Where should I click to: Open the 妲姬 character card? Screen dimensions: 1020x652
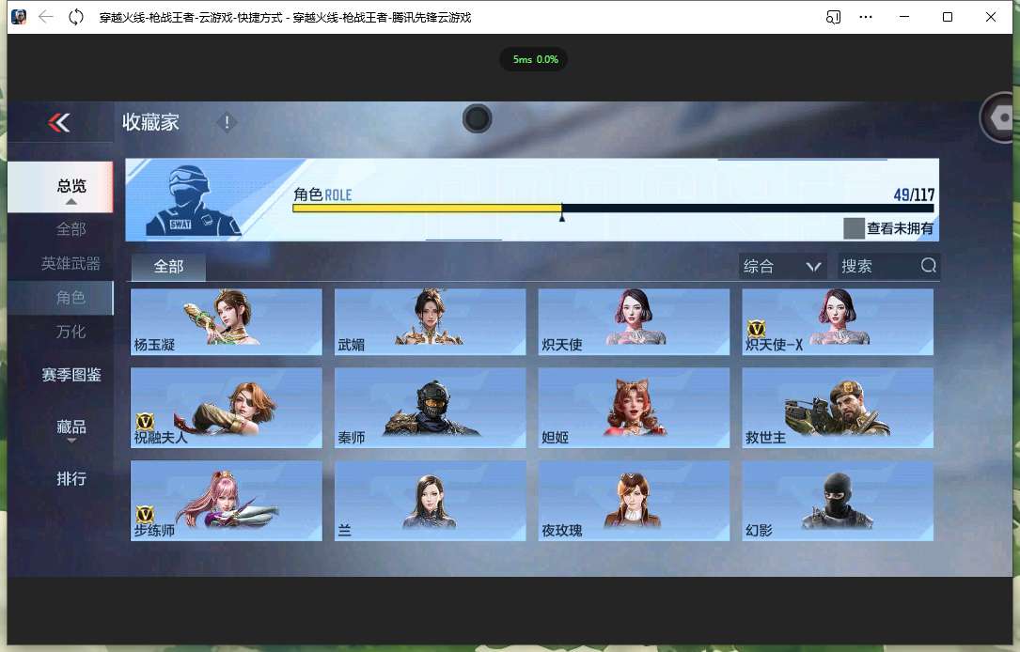coord(634,408)
